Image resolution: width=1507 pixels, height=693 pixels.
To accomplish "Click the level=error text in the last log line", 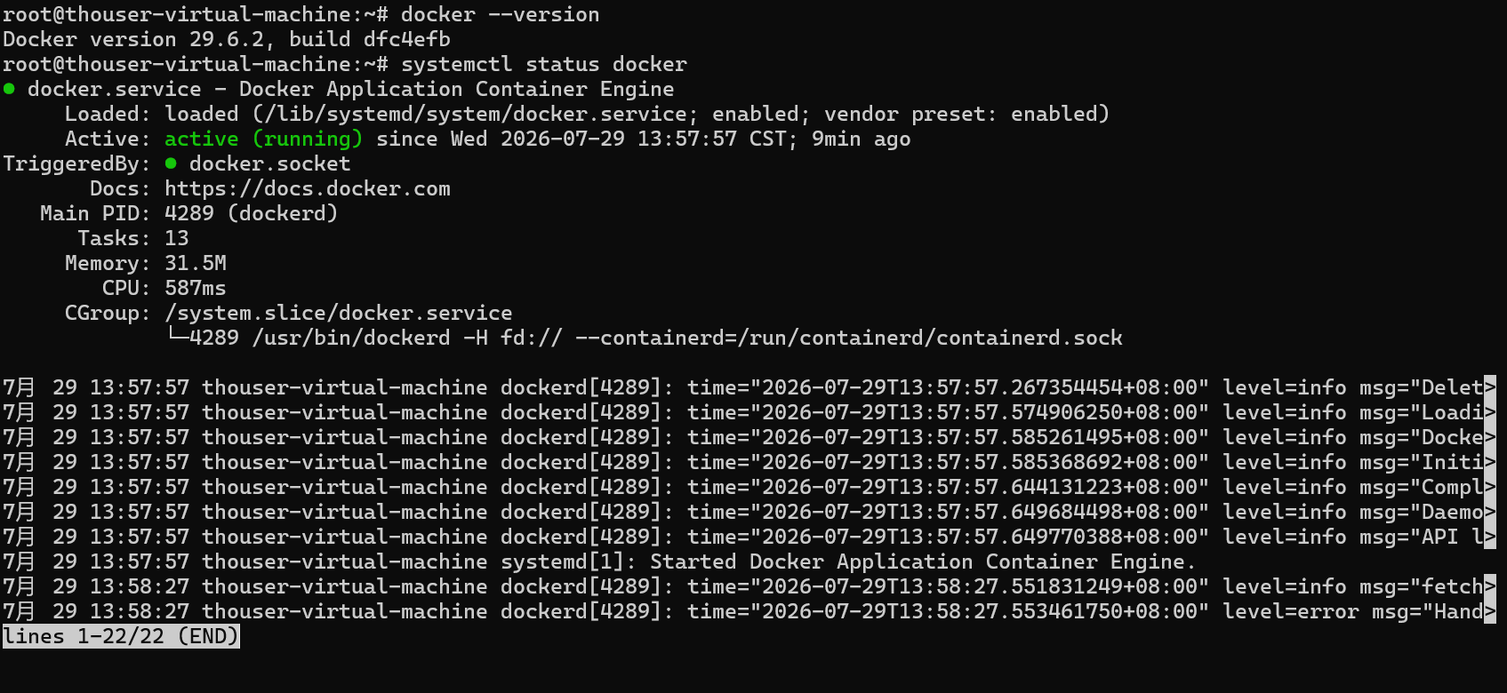I will tap(1291, 611).
